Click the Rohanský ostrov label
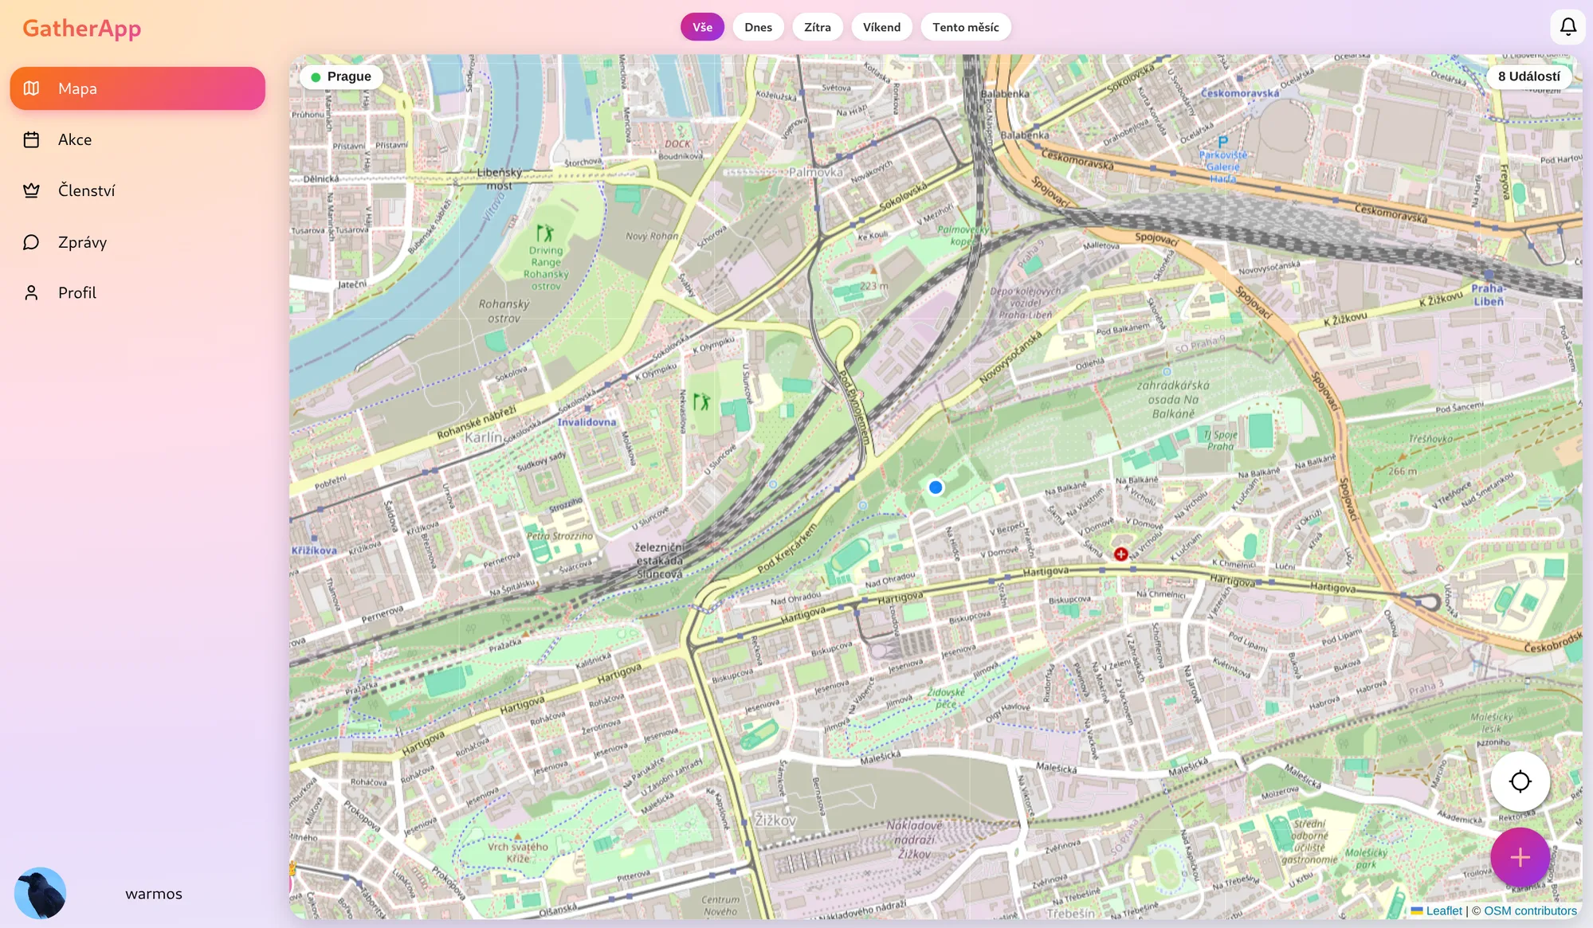The height and width of the screenshot is (928, 1593). click(504, 311)
